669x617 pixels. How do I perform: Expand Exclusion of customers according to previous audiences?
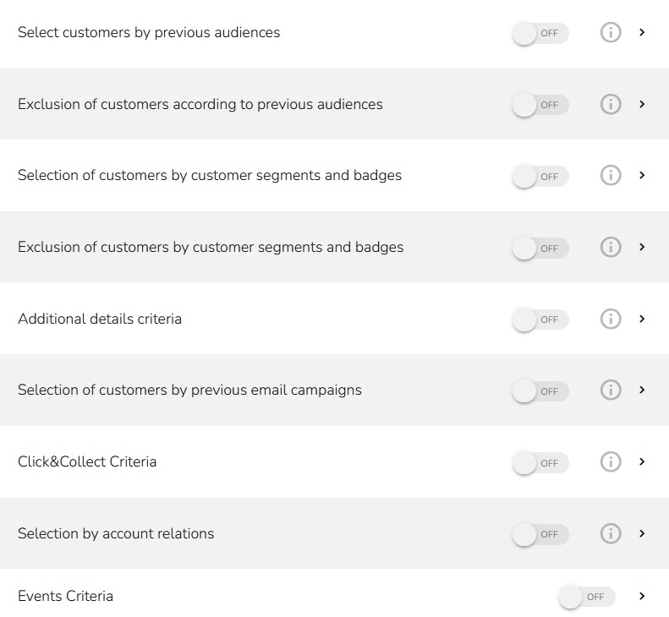point(643,105)
